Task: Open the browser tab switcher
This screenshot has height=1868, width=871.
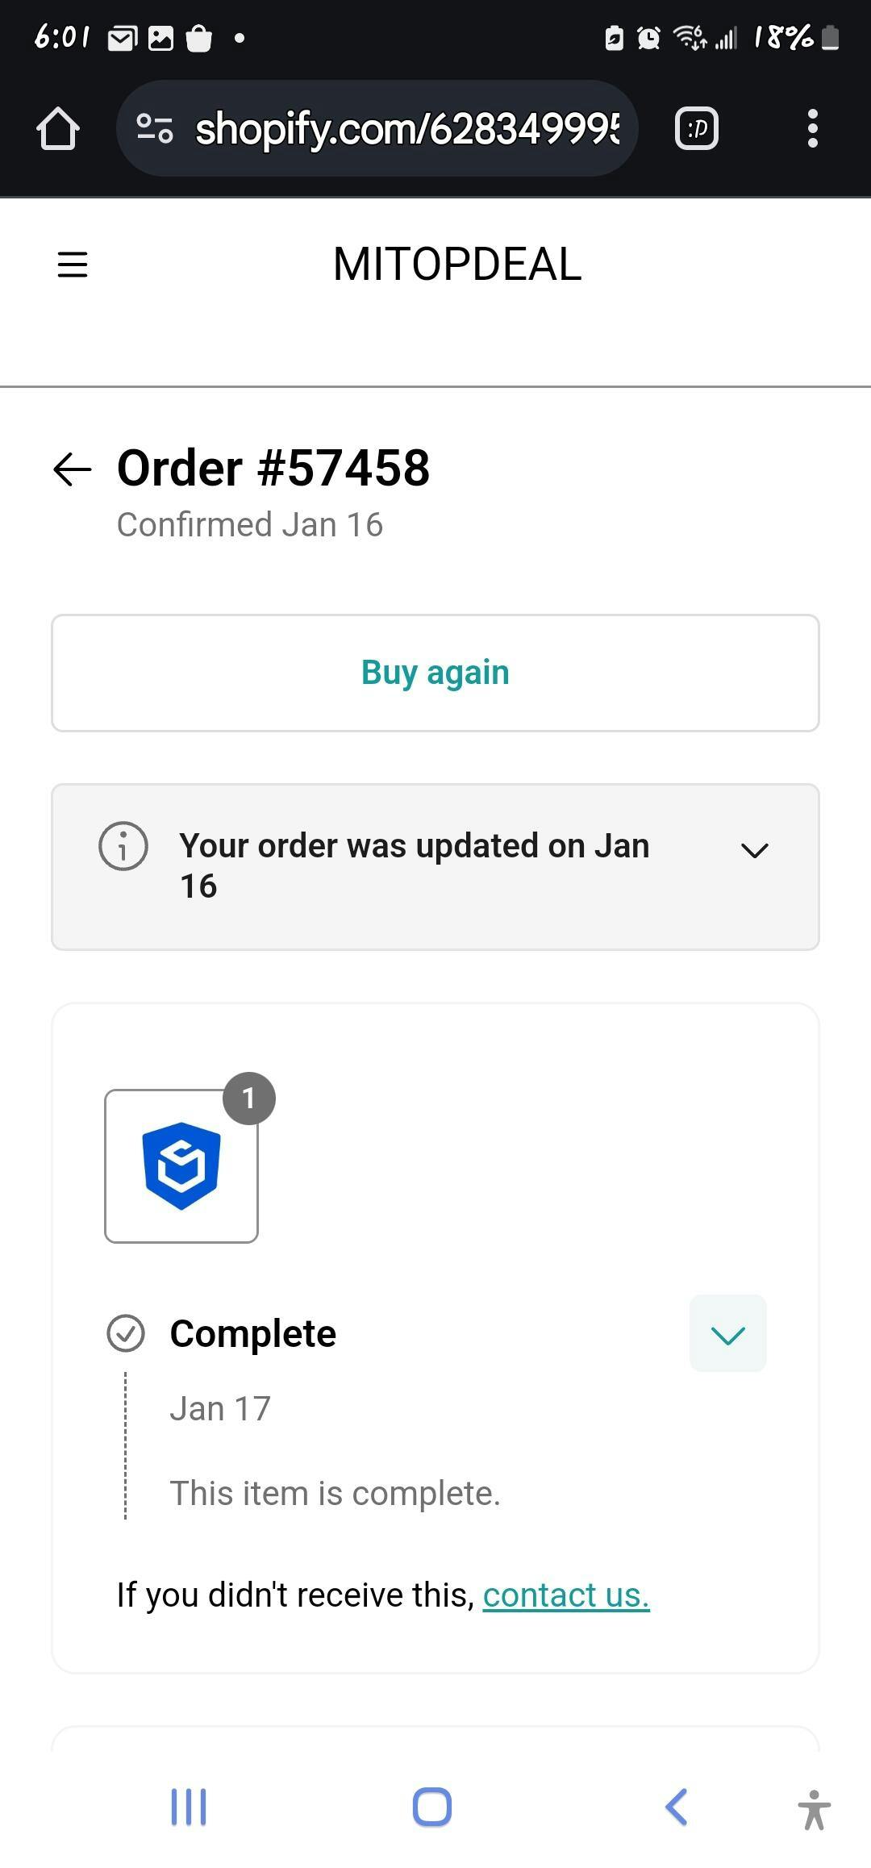Action: tap(696, 129)
